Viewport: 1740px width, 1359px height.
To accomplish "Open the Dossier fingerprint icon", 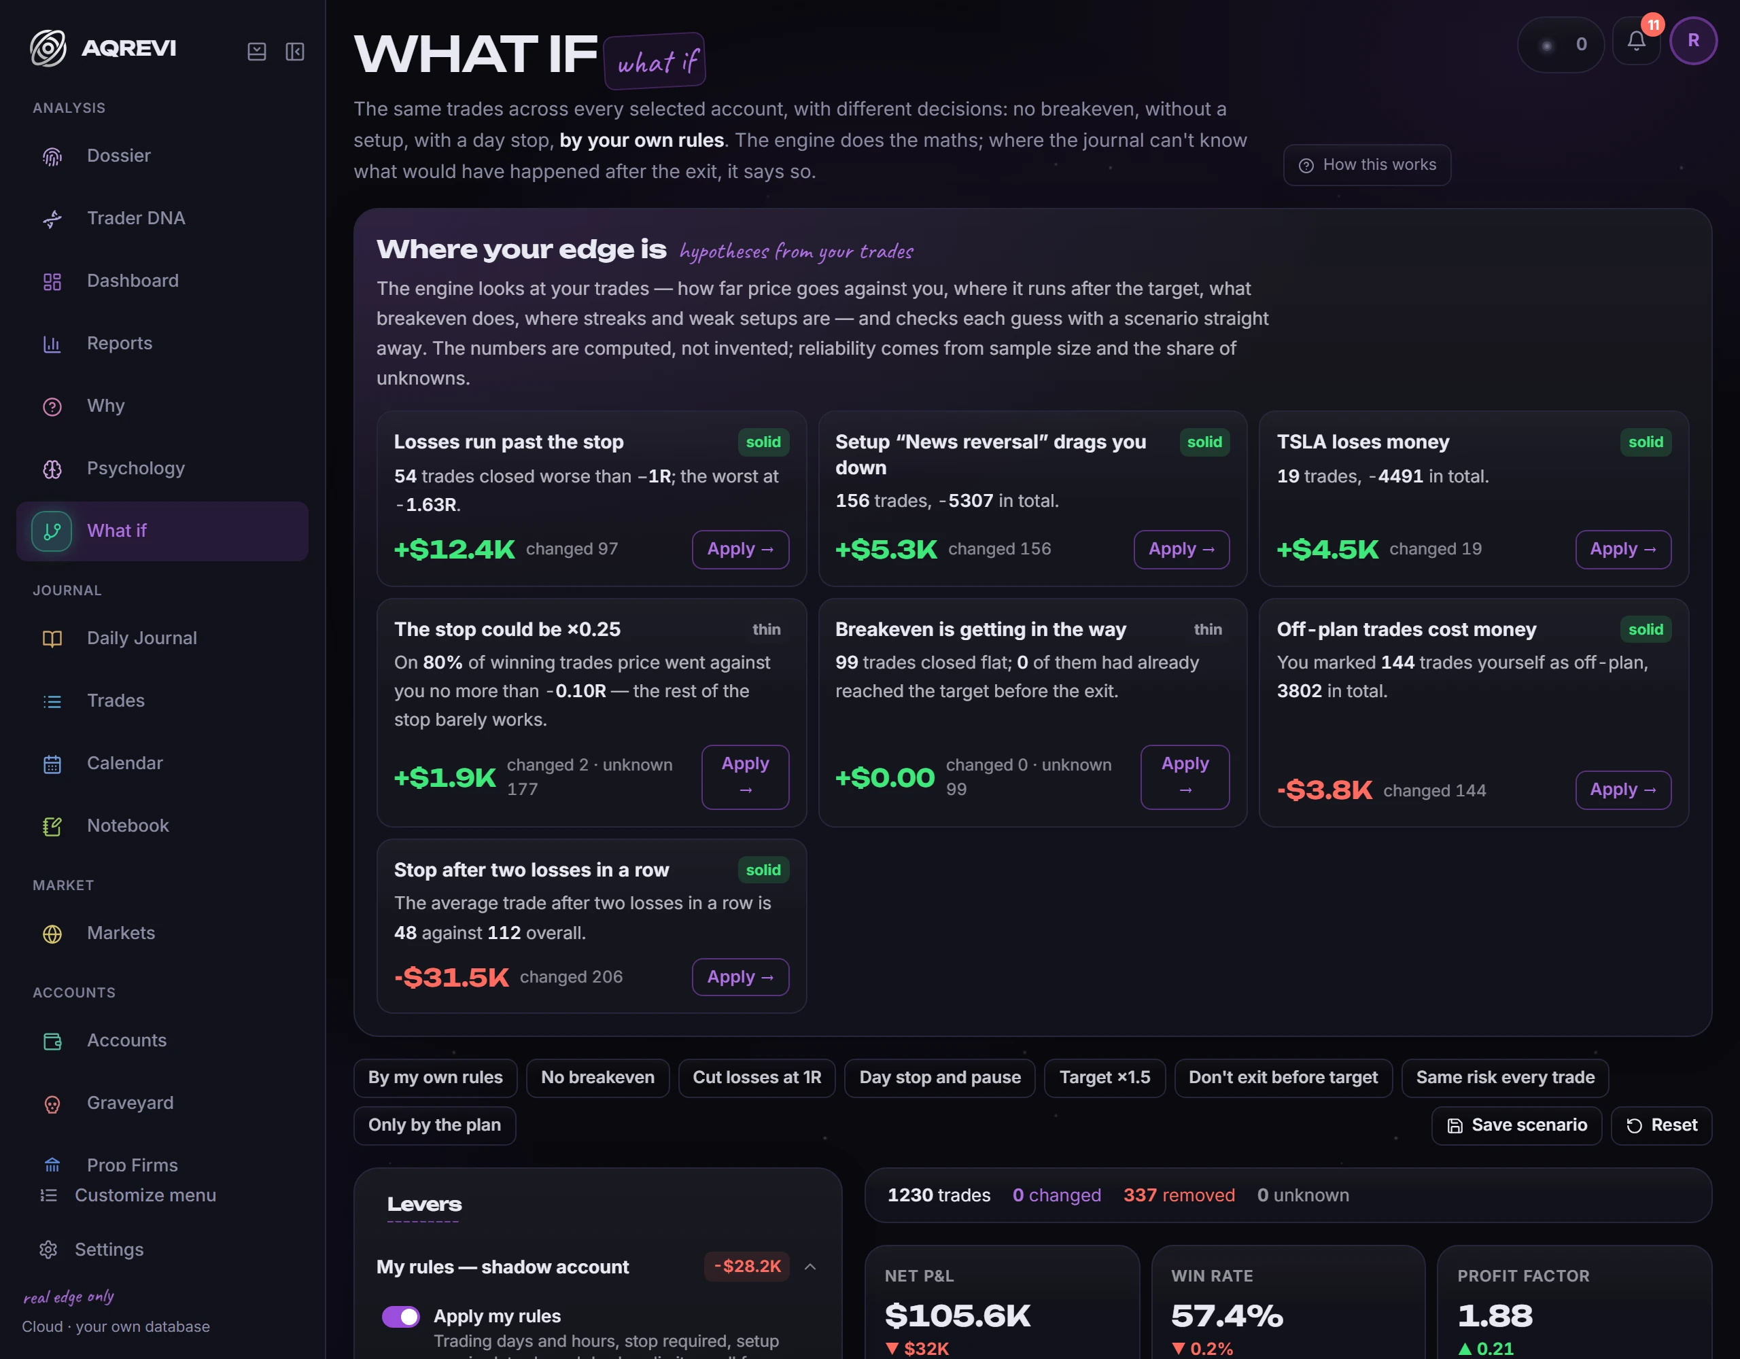I will point(52,156).
